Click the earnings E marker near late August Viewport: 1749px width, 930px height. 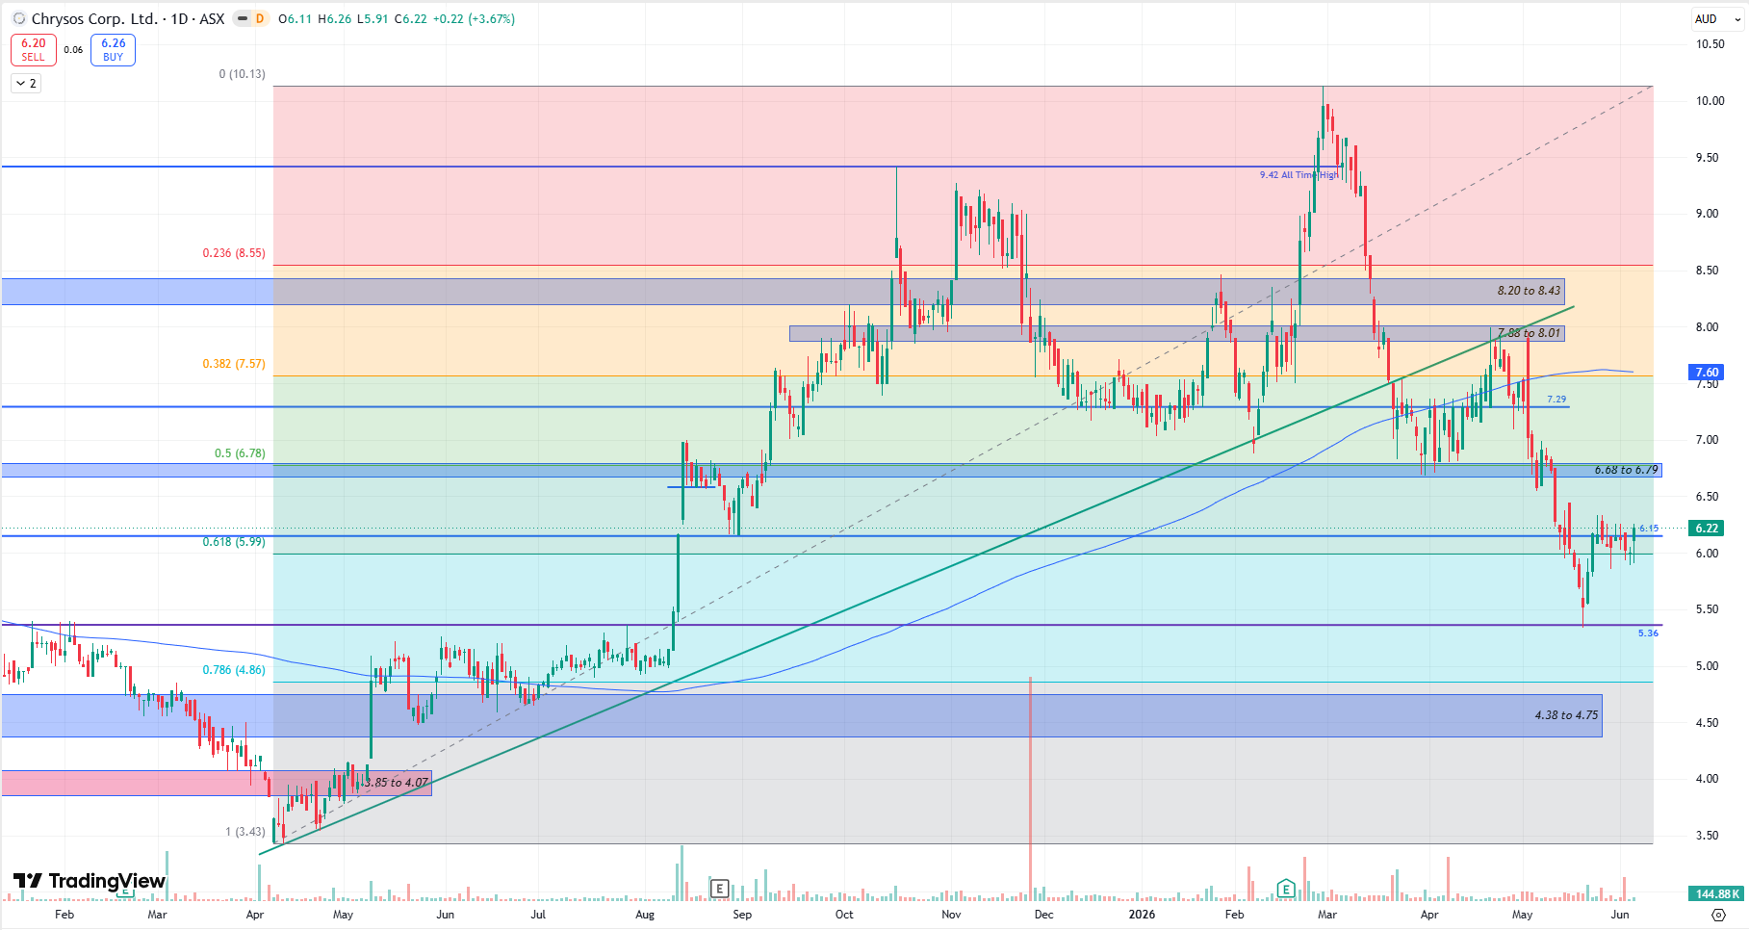(719, 888)
